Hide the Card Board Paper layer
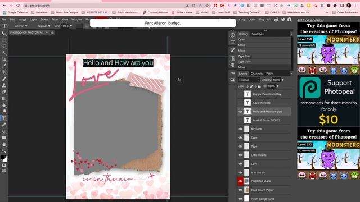This screenshot has height=202, width=360. point(240,190)
